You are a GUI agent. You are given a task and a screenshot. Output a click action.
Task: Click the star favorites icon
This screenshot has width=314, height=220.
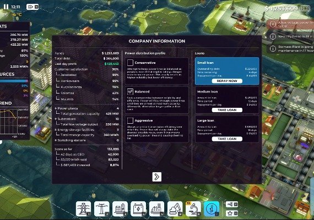(x=232, y=213)
